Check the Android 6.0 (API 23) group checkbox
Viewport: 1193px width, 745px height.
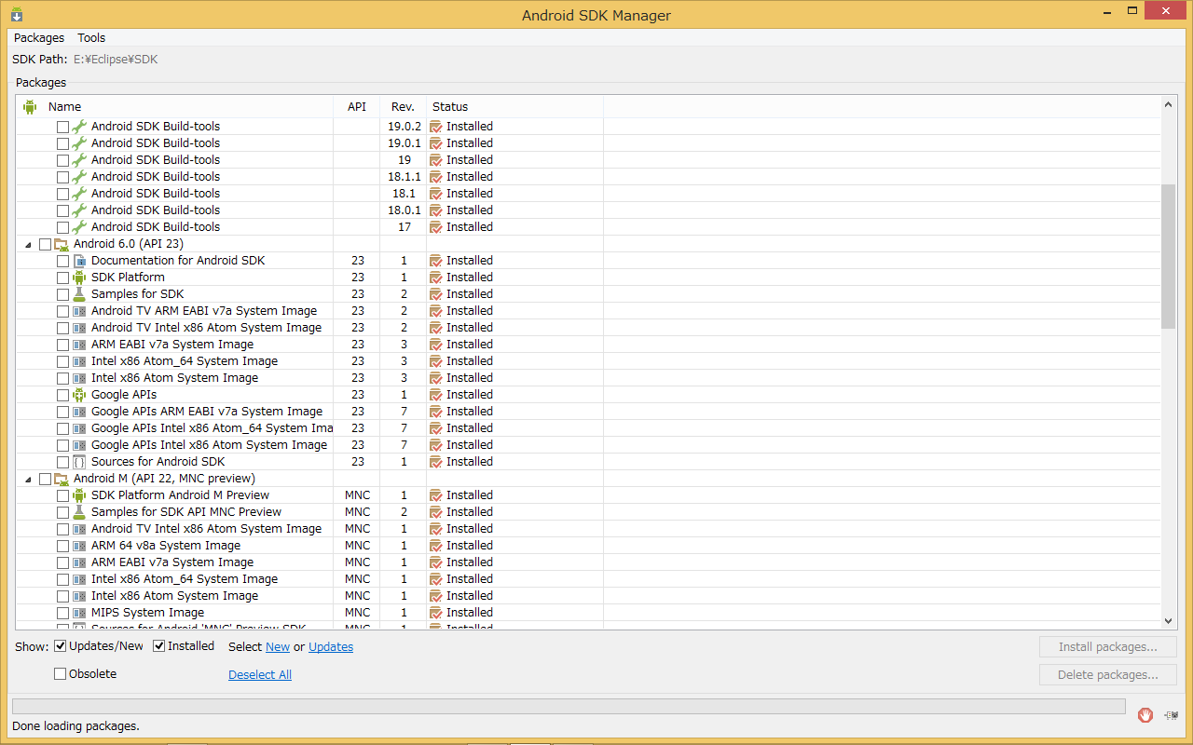45,244
